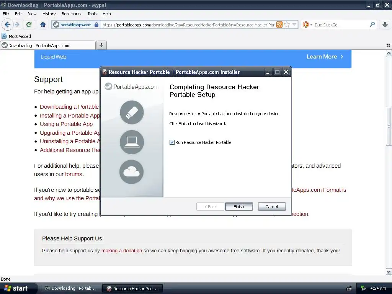Open the Upgrading a Portable App link
Image resolution: width=392 pixels, height=294 pixels.
pyautogui.click(x=70, y=133)
